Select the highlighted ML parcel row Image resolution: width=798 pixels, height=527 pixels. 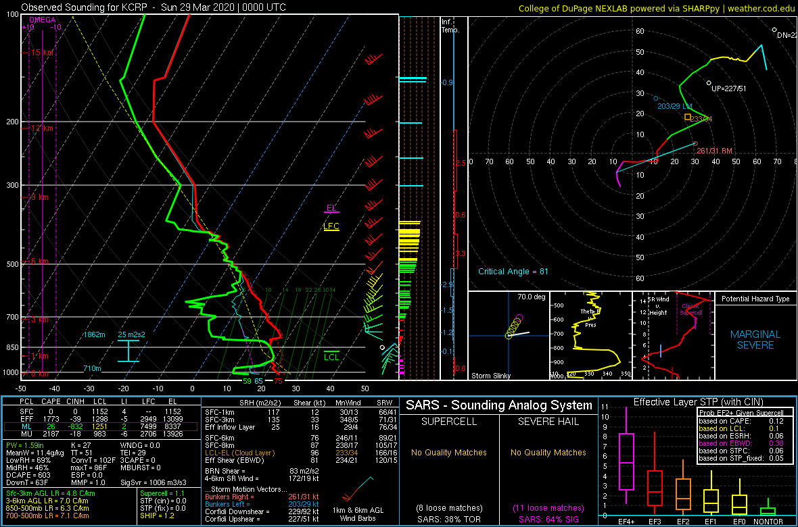tap(101, 426)
